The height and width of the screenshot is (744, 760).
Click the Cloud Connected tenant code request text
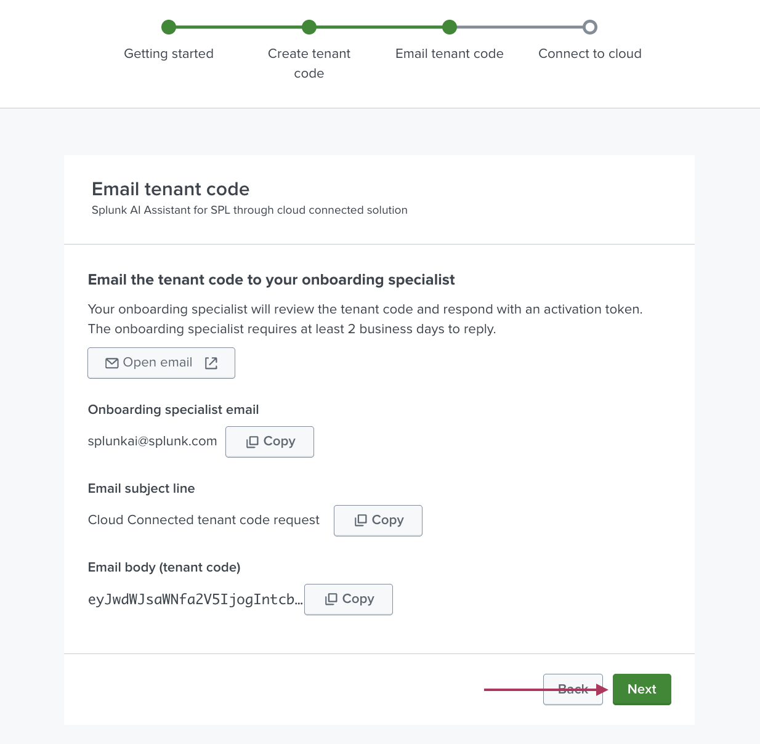pyautogui.click(x=204, y=520)
